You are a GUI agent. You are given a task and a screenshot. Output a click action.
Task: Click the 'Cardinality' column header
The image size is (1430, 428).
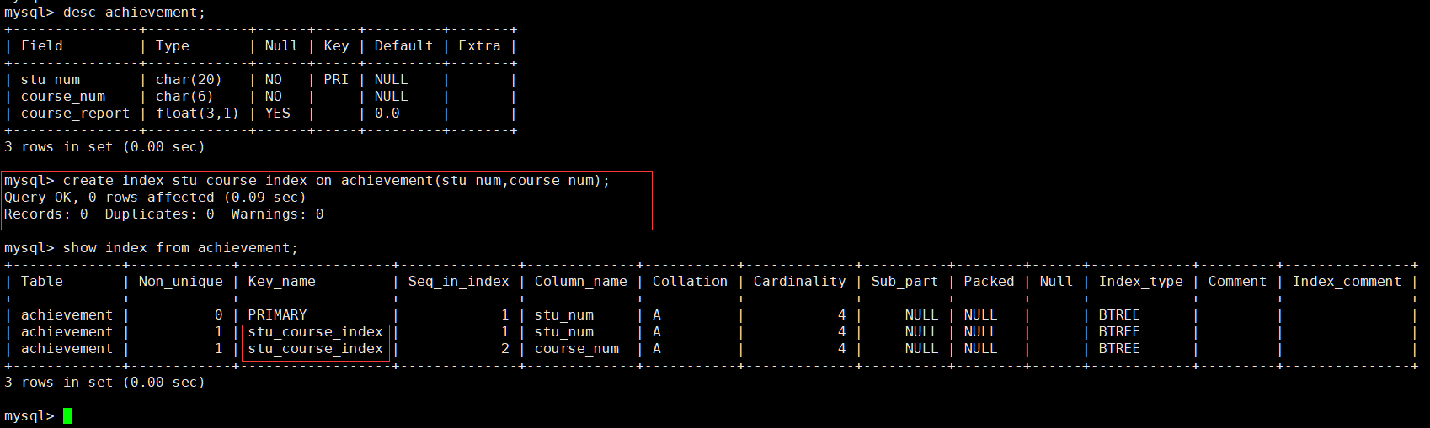[x=799, y=281]
